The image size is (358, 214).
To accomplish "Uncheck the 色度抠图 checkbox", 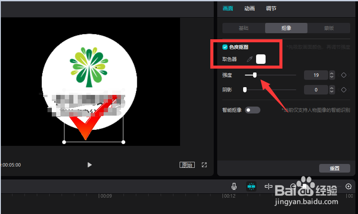I will (225, 47).
